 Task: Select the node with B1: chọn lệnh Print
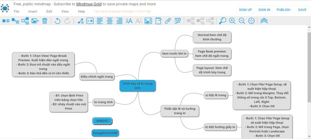click(68, 102)
